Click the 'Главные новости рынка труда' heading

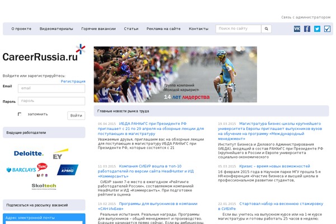[x=123, y=111]
